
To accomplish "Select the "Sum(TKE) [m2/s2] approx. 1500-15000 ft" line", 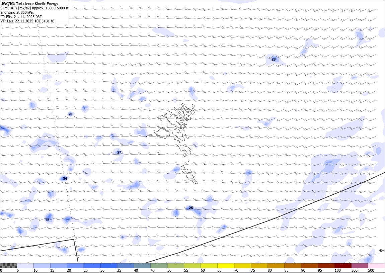I will [34, 8].
